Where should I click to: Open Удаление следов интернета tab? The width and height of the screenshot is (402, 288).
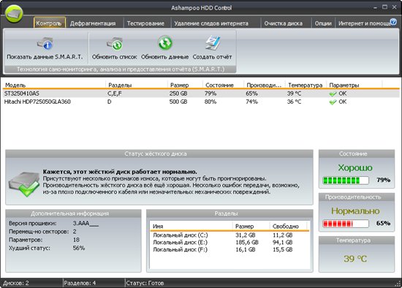(x=211, y=23)
